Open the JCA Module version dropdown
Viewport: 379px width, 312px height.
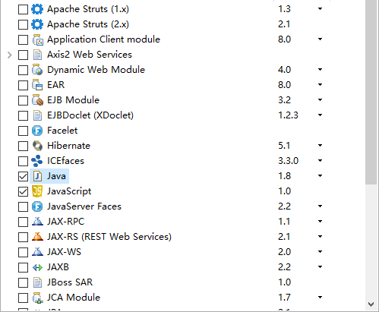click(x=320, y=298)
